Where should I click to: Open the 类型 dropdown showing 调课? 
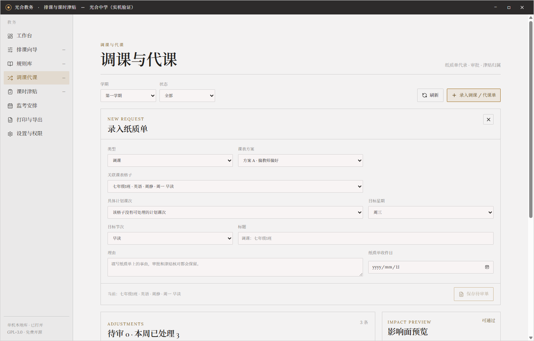tap(170, 160)
